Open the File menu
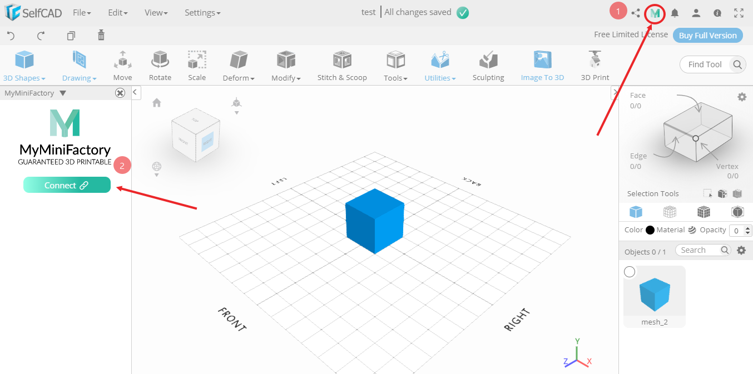The width and height of the screenshot is (753, 374). [82, 12]
